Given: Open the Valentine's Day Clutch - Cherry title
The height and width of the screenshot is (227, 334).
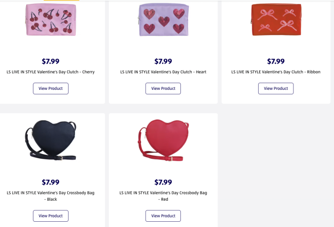Looking at the screenshot, I should click(51, 72).
